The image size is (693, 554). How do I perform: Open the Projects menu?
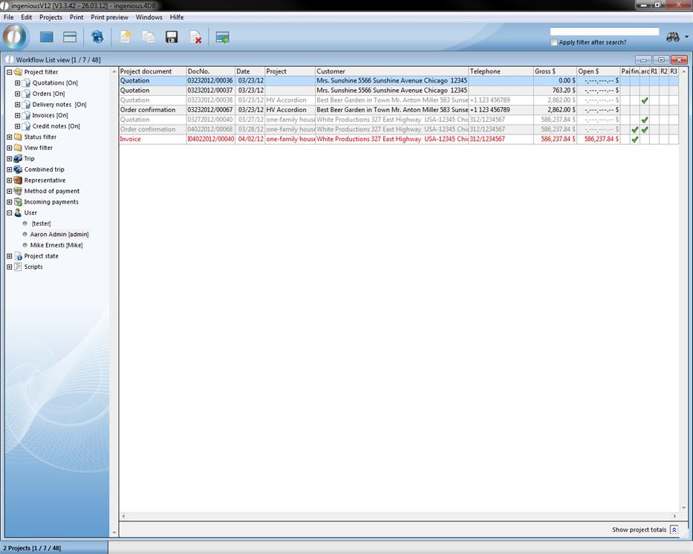point(51,17)
